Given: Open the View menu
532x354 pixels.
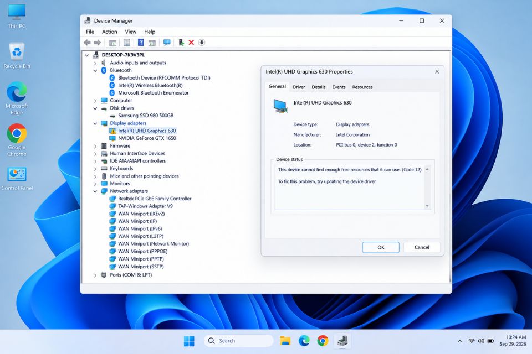Looking at the screenshot, I should (131, 32).
